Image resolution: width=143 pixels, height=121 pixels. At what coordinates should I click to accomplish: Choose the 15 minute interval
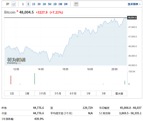point(33,4)
